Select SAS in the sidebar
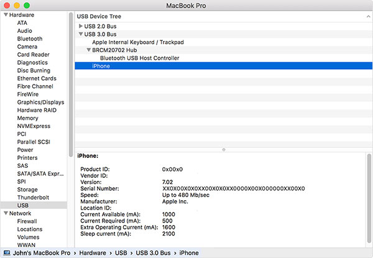This screenshot has width=373, height=258. (22, 166)
